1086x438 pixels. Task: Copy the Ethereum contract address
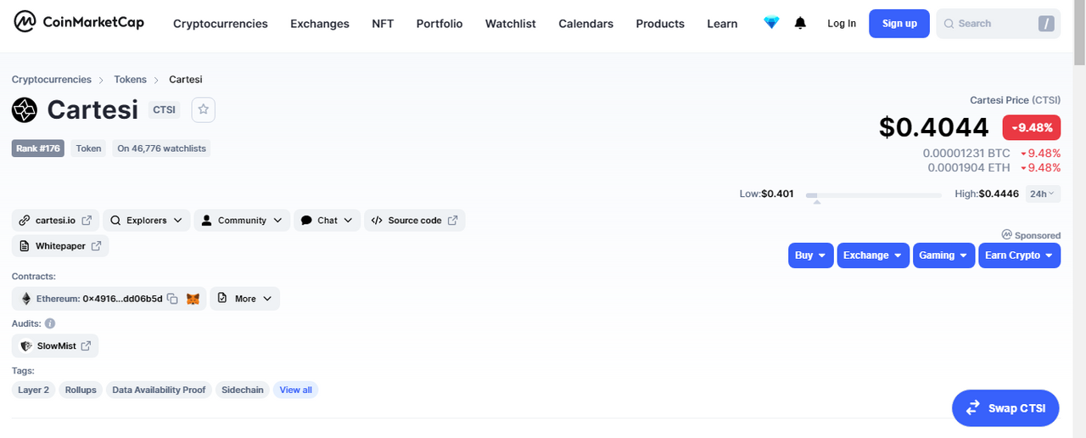[x=172, y=299]
